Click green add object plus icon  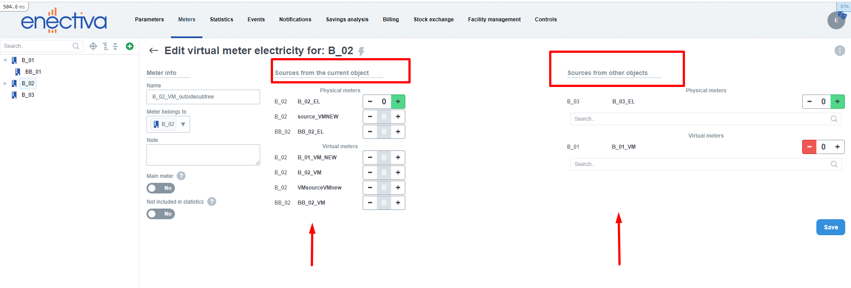click(x=130, y=46)
